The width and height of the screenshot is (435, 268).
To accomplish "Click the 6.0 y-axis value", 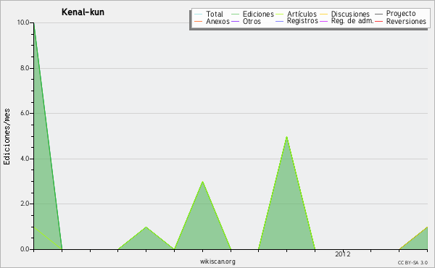I will coord(25,113).
